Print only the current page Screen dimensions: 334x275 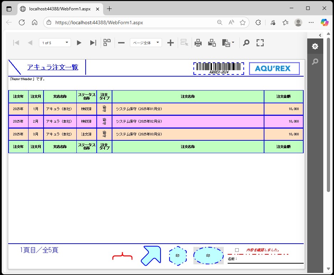tap(212, 43)
